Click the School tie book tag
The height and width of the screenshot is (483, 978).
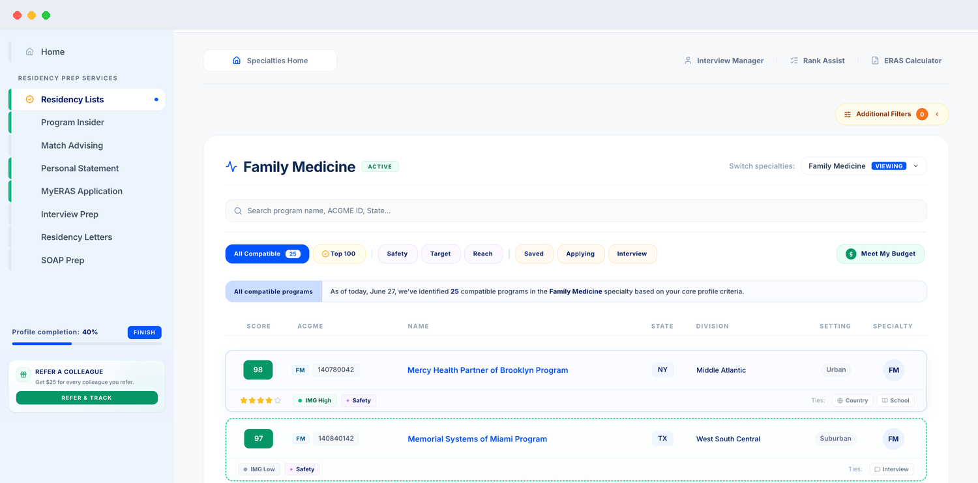point(895,400)
